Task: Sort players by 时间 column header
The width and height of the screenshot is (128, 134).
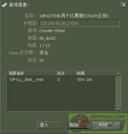Action: pyautogui.click(x=95, y=73)
